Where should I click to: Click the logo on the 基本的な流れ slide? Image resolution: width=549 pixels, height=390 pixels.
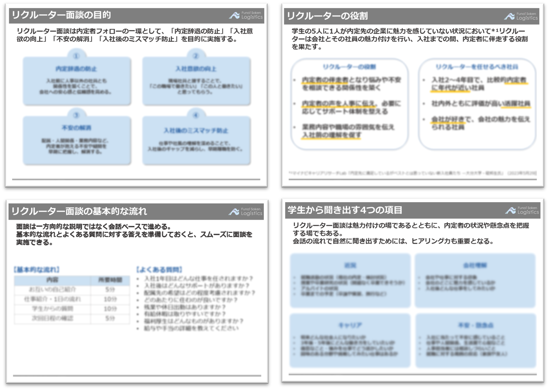(245, 212)
